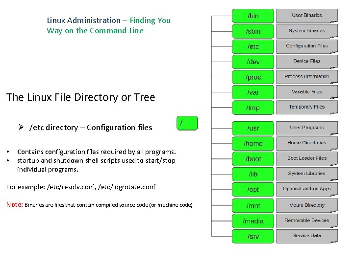Click the /proc directory node

pos(253,77)
